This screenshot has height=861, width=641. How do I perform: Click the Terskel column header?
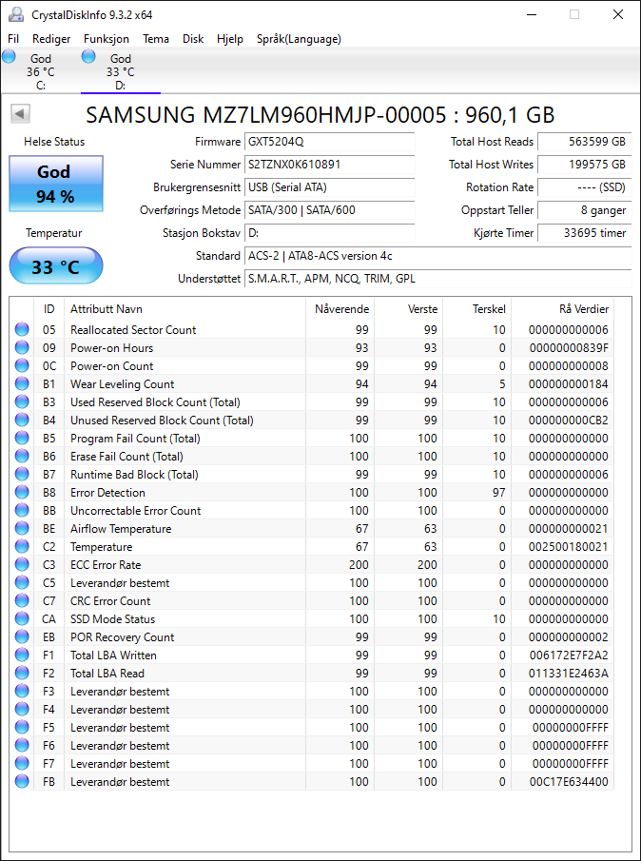tap(476, 309)
